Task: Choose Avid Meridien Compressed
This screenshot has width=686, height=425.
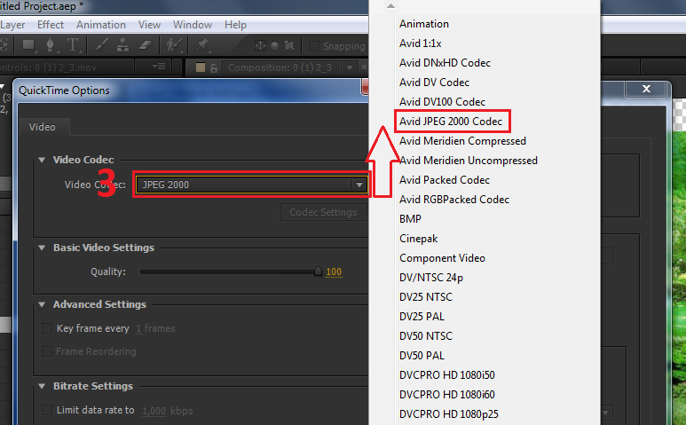Action: (462, 141)
